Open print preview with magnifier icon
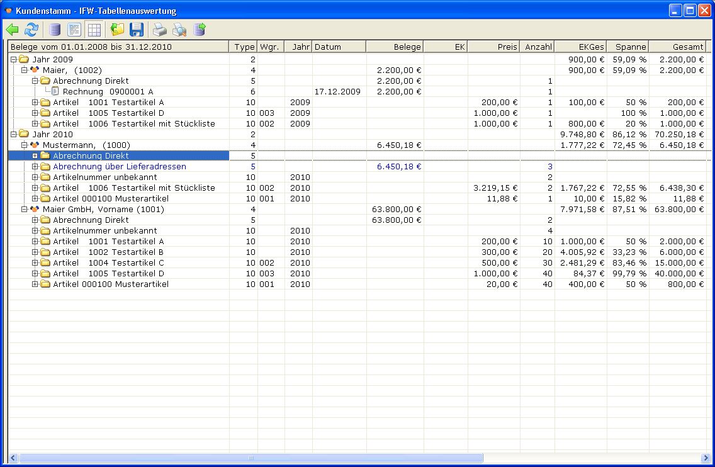This screenshot has width=715, height=467. (179, 30)
